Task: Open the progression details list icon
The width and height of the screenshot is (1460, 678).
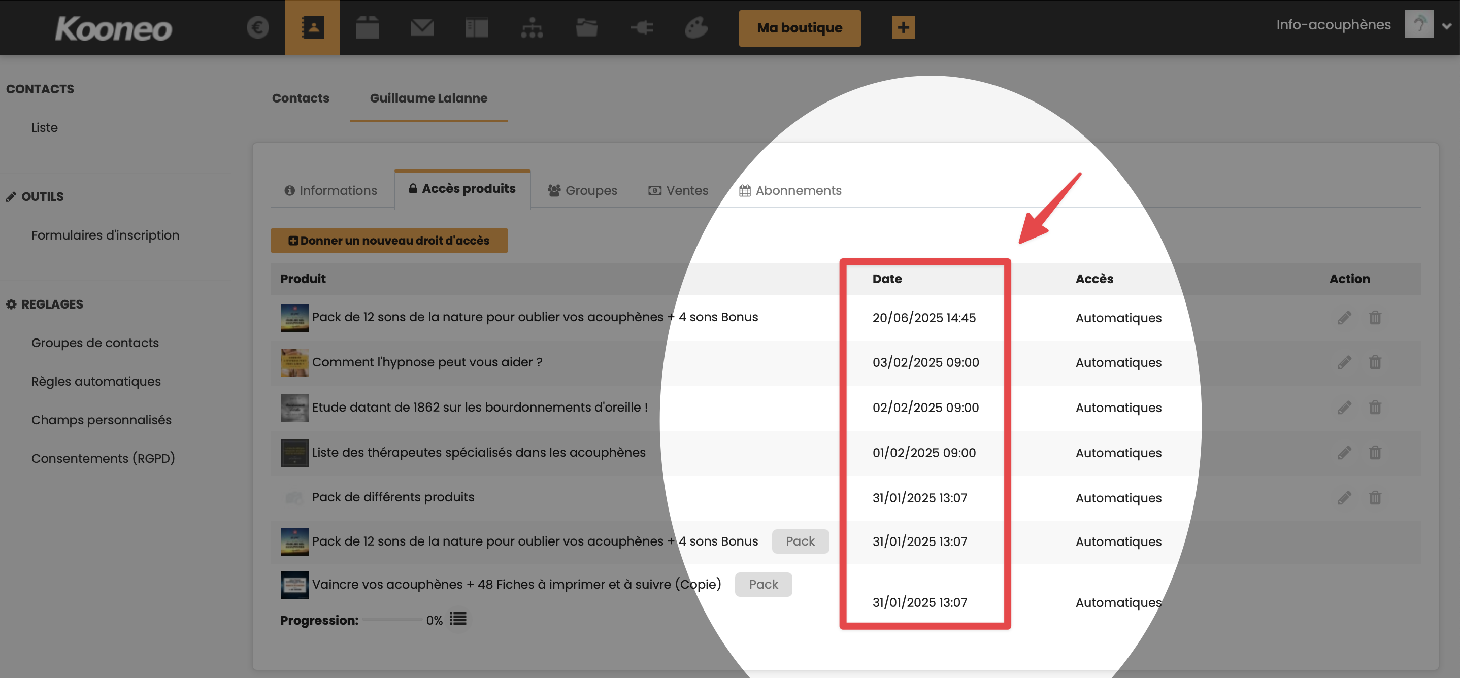Action: click(458, 619)
